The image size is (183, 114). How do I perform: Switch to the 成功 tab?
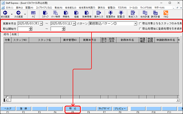click(x=6, y=34)
